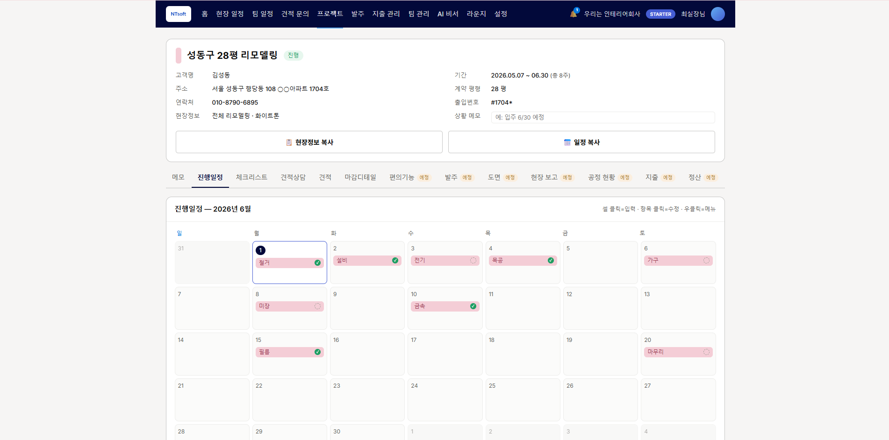Image resolution: width=889 pixels, height=440 pixels.
Task: Go to 홈 in the top navigation
Action: (205, 14)
